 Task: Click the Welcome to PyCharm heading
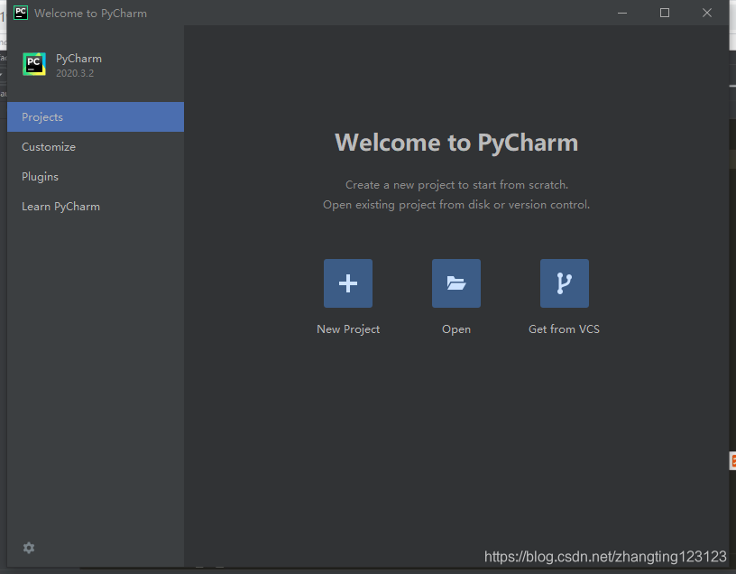[x=456, y=143]
